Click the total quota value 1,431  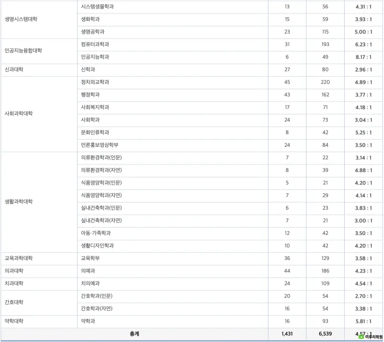(x=287, y=334)
